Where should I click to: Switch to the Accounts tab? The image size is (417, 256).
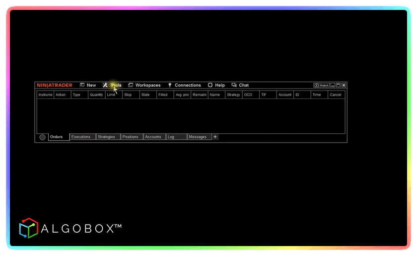[153, 137]
